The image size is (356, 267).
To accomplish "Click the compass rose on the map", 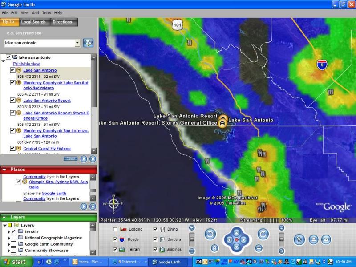I will pos(114,204).
